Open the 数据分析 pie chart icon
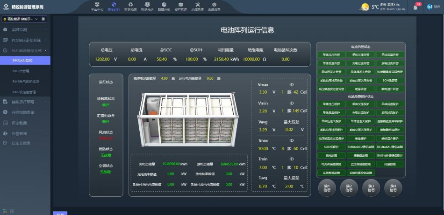The height and width of the screenshot is (215, 444). [x=164, y=6]
